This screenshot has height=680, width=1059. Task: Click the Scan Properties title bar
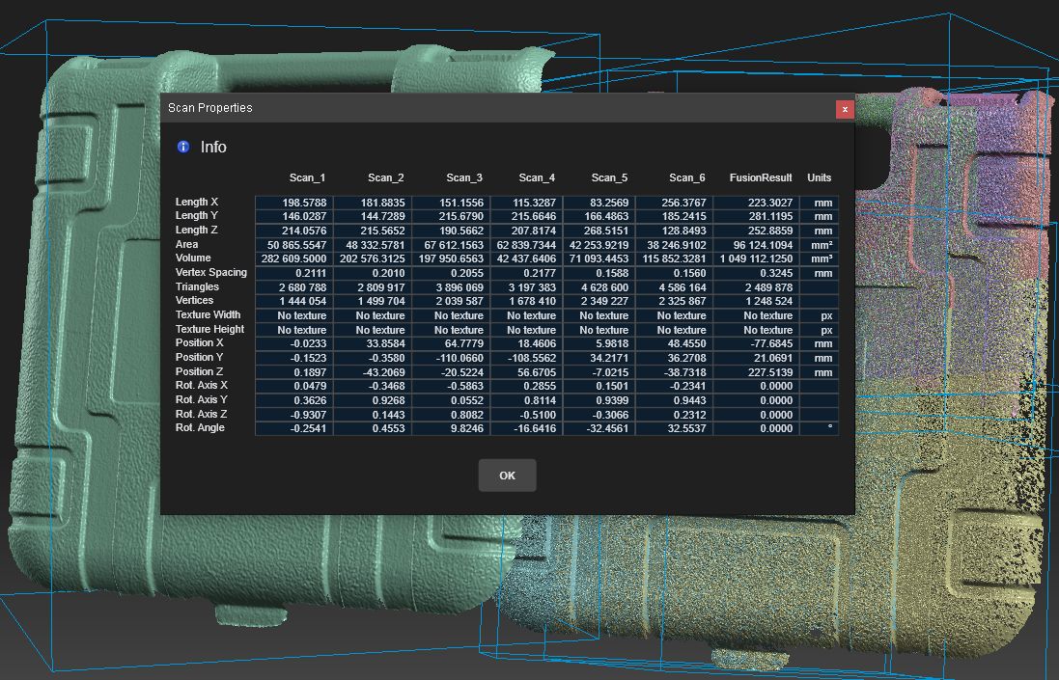point(483,108)
